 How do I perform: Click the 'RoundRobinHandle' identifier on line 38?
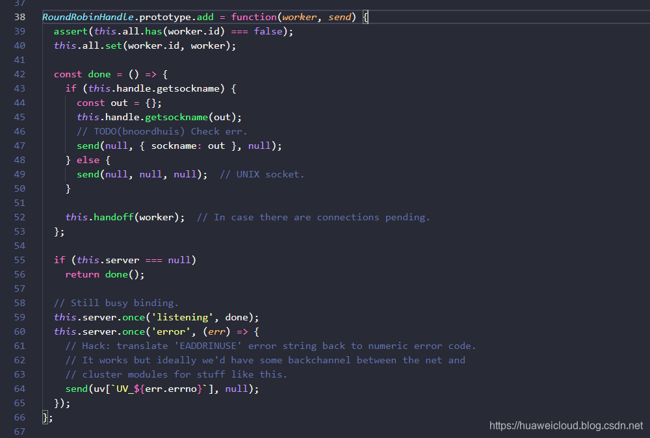click(x=88, y=17)
